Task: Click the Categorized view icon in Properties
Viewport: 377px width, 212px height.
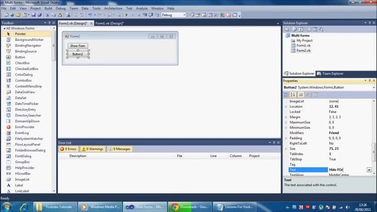Action: (x=286, y=95)
